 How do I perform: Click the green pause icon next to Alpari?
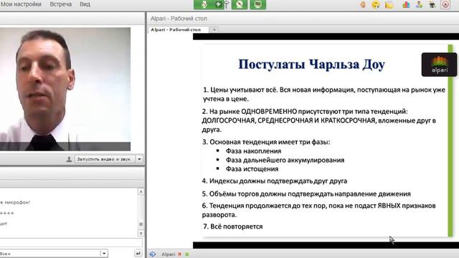(187, 254)
